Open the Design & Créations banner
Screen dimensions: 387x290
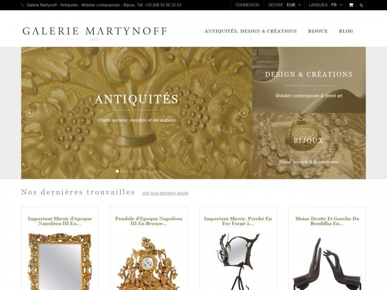(x=309, y=80)
